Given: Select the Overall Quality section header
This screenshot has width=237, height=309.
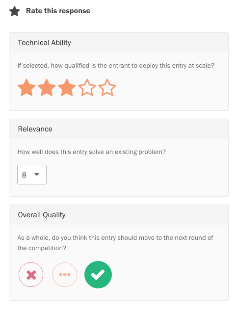Looking at the screenshot, I should [x=119, y=215].
